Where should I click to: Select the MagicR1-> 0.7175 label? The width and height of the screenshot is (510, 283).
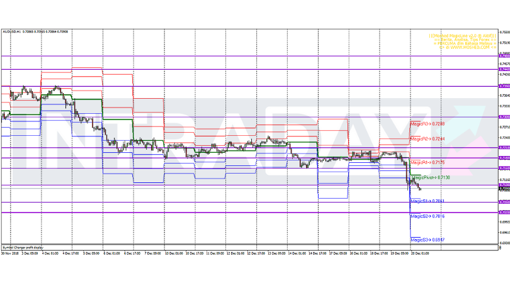pyautogui.click(x=428, y=162)
